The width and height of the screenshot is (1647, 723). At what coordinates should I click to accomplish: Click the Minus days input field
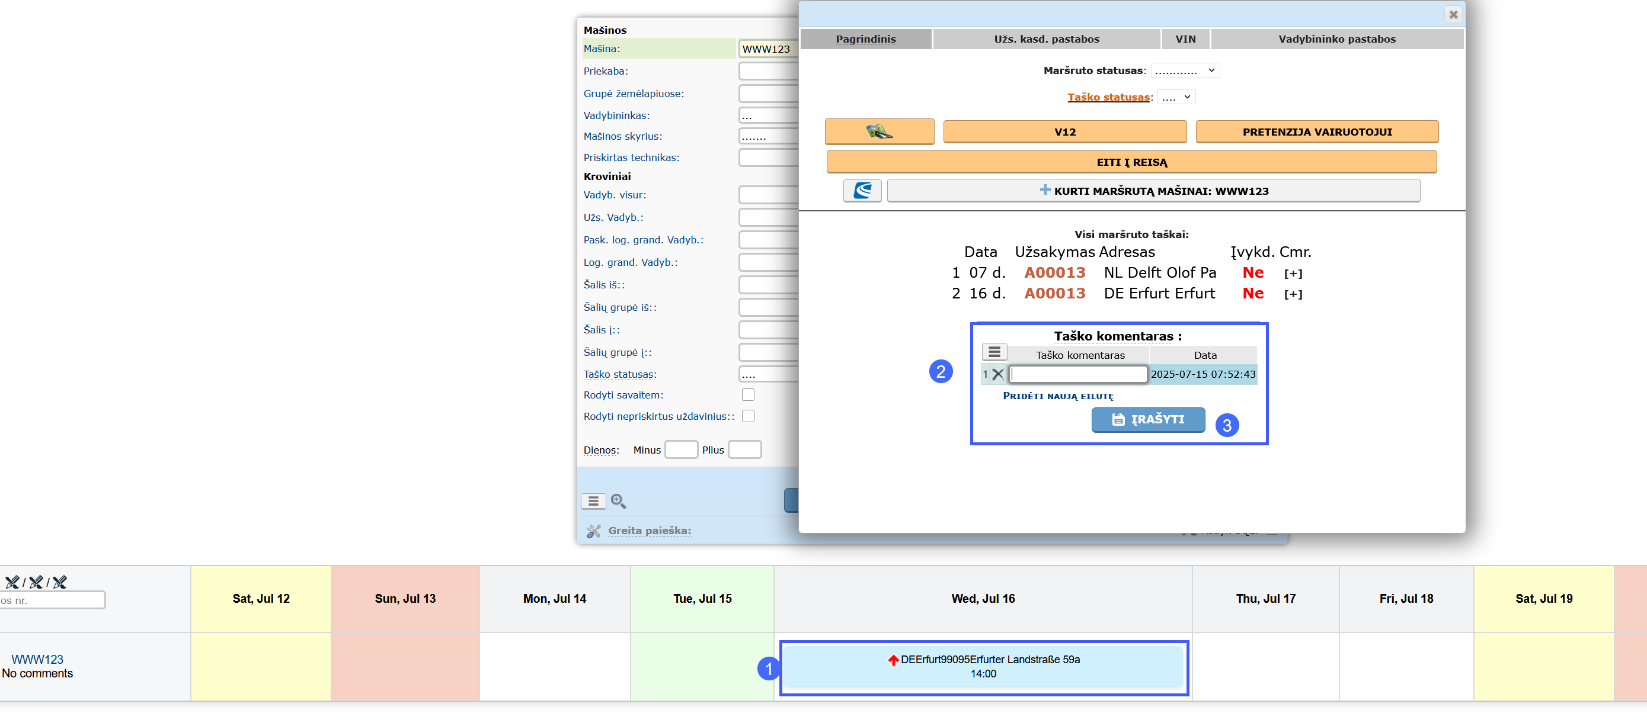(681, 449)
